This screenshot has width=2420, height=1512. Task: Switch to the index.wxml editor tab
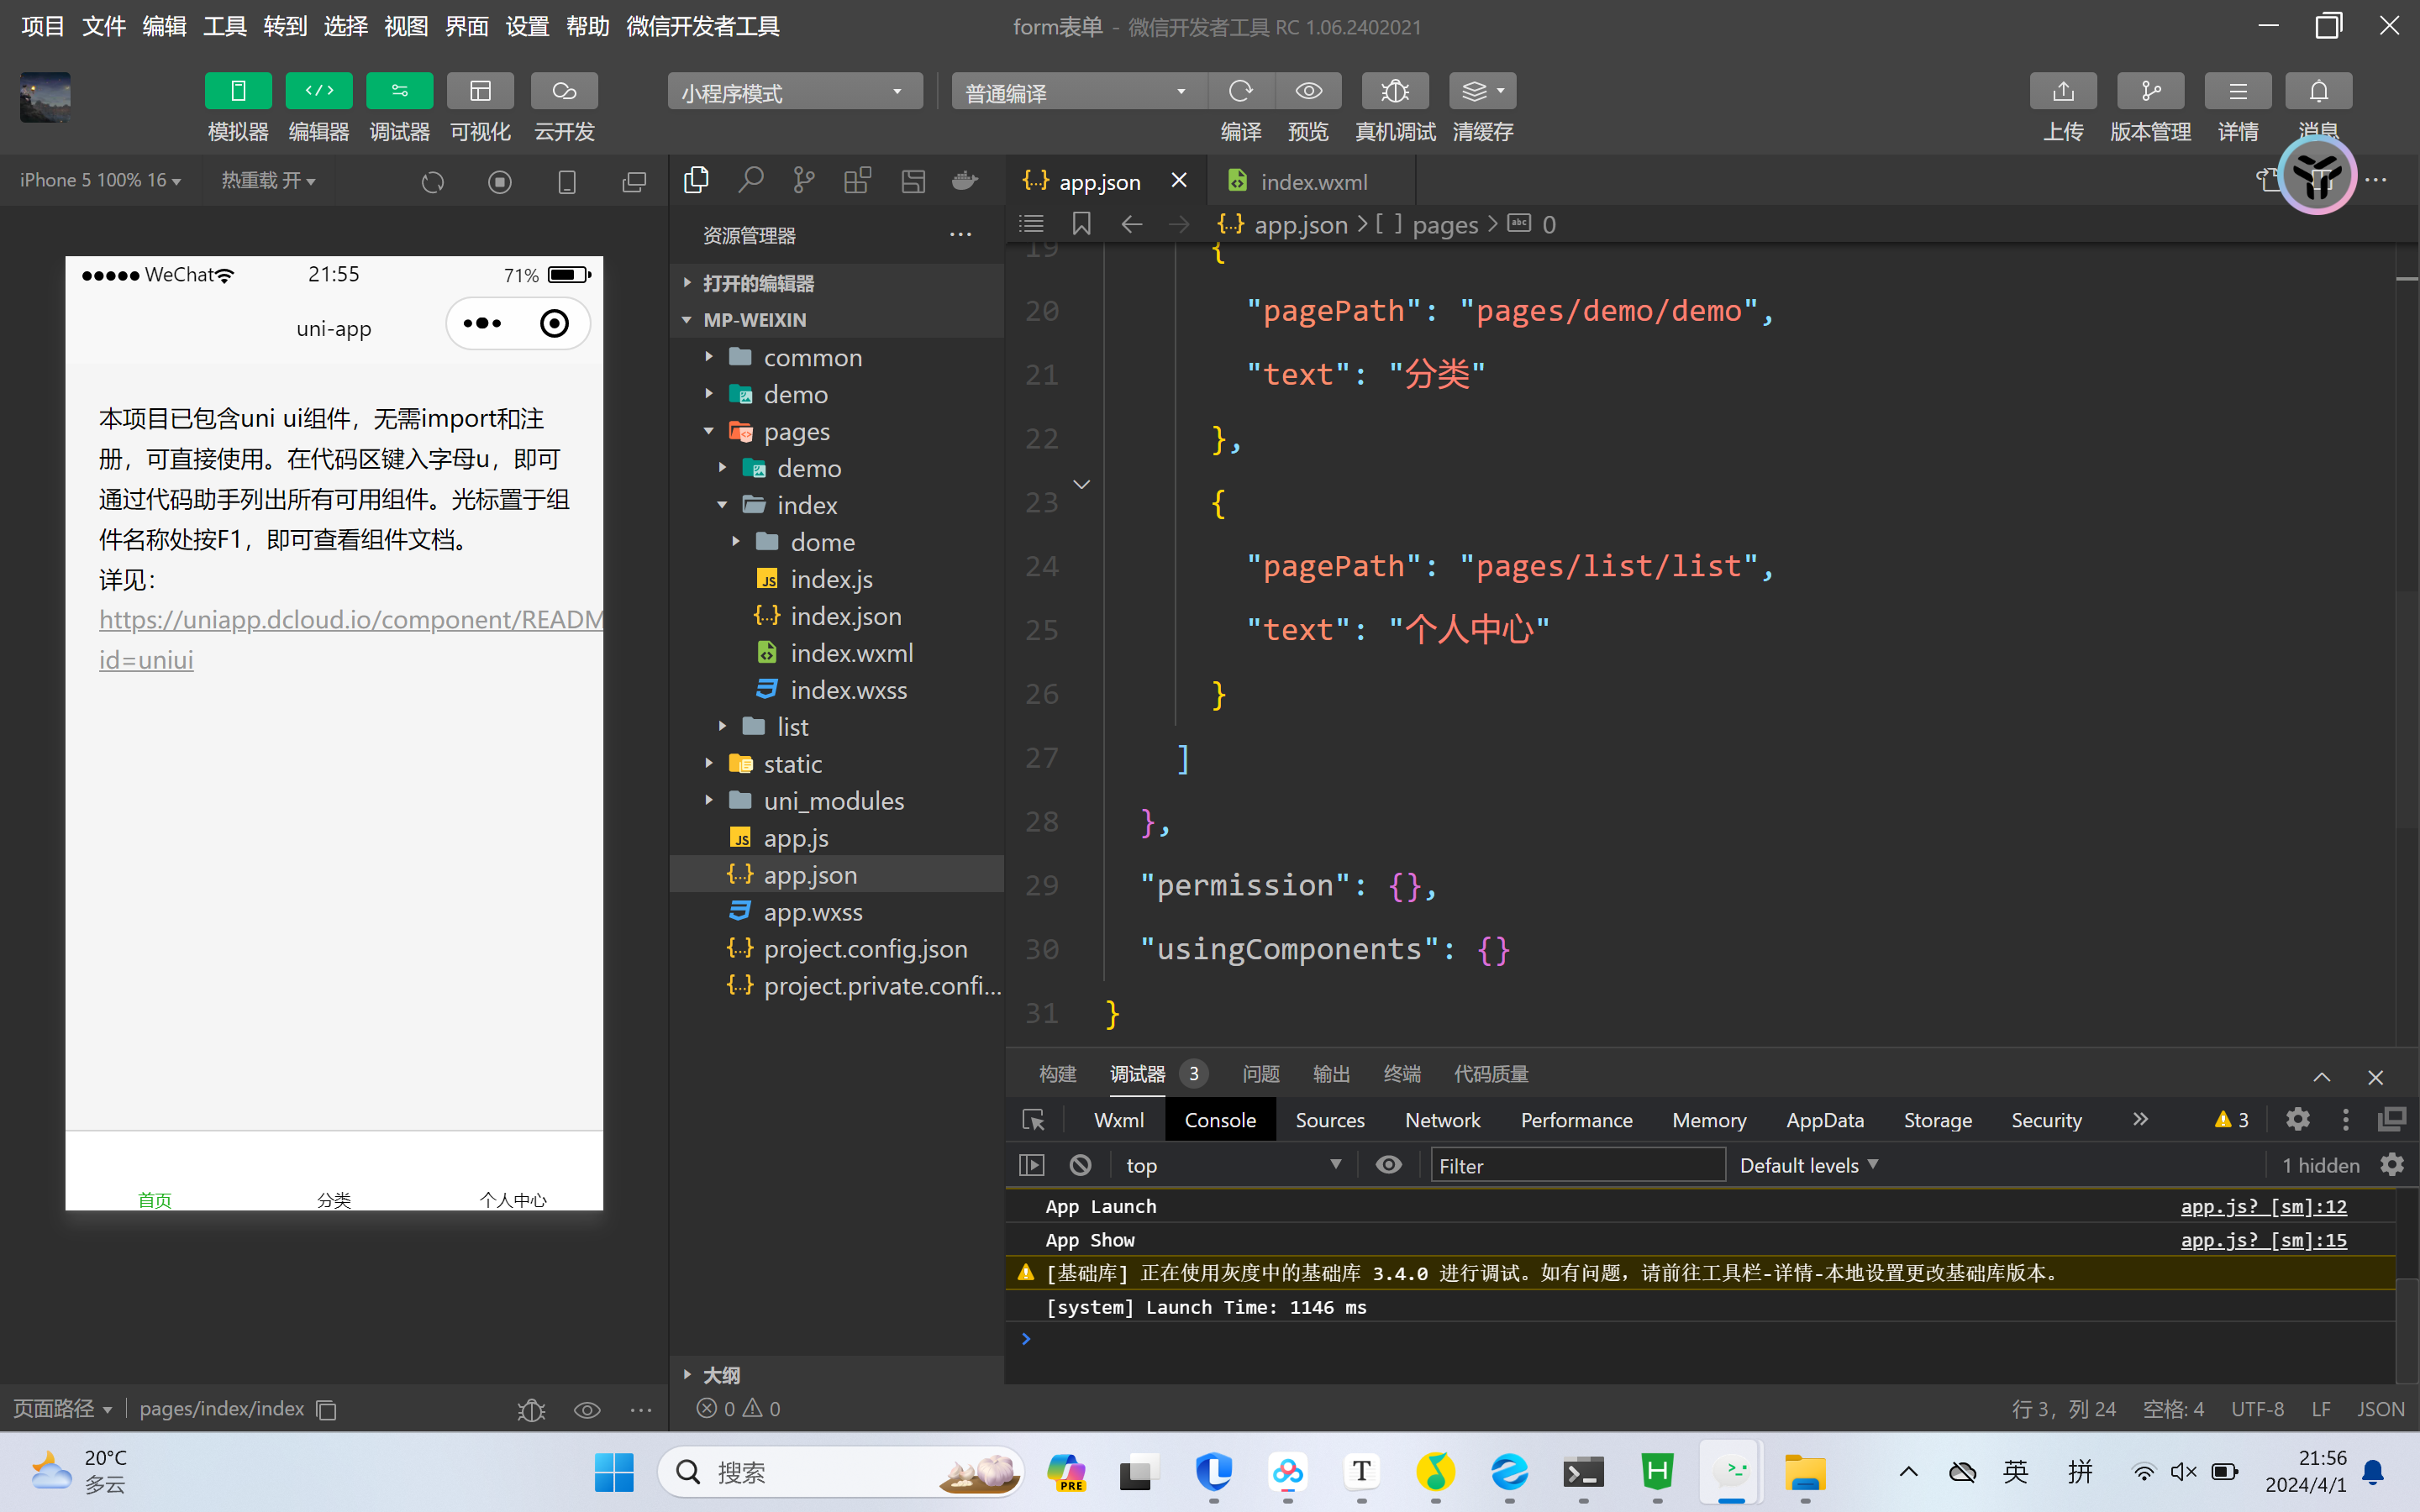click(x=1313, y=182)
